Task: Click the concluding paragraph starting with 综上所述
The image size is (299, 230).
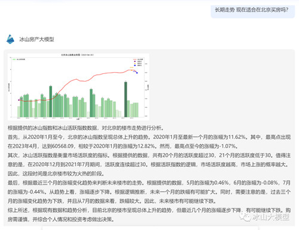Action: (149, 215)
